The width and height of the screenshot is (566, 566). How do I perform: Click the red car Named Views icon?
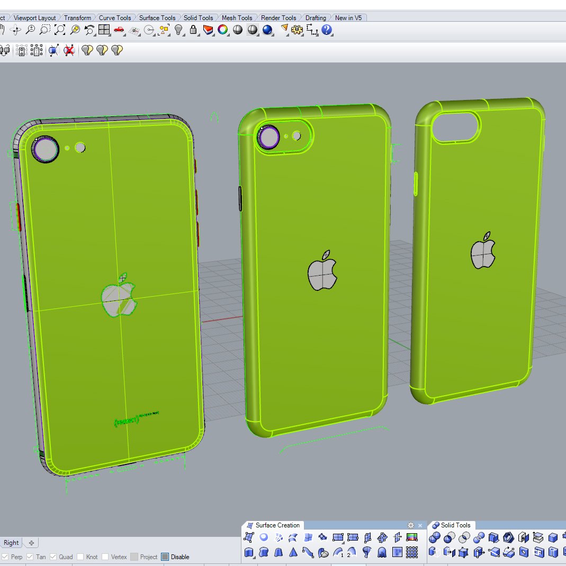[x=119, y=30]
